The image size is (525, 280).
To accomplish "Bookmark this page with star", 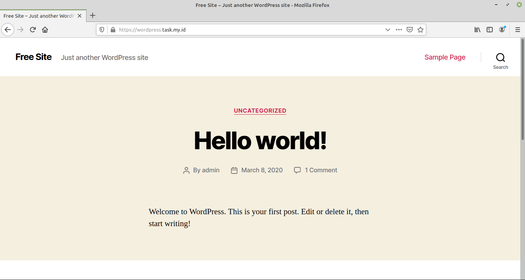I will [420, 30].
